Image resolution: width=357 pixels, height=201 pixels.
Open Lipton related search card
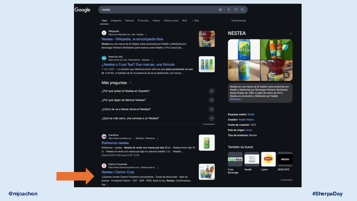coord(268,161)
